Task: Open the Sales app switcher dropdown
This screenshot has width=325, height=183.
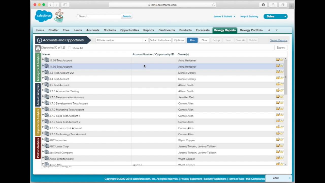Action: pos(275,16)
